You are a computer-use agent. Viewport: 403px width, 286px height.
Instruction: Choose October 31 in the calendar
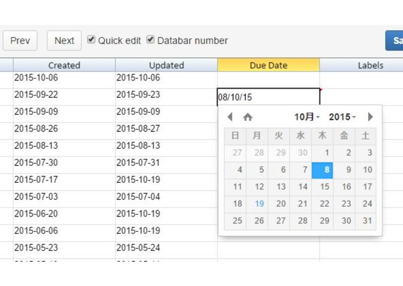(365, 221)
